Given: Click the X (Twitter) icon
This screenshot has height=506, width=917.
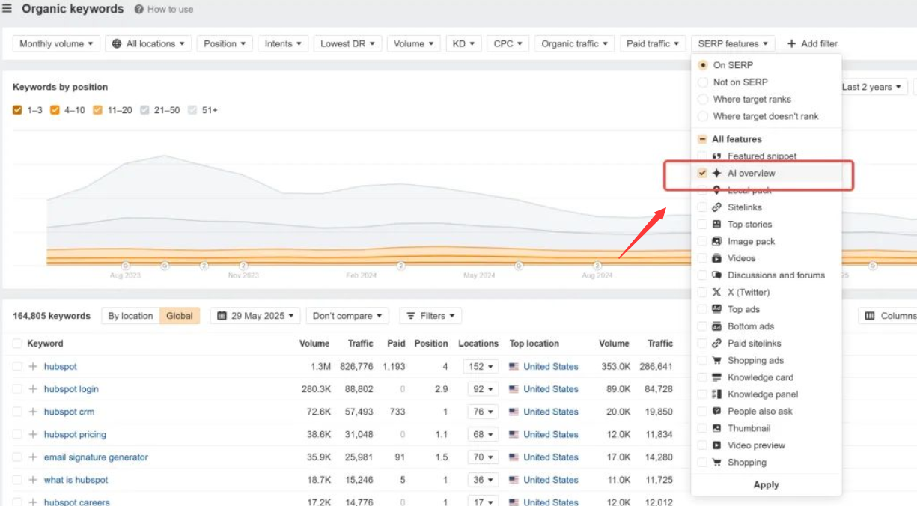Looking at the screenshot, I should point(716,293).
